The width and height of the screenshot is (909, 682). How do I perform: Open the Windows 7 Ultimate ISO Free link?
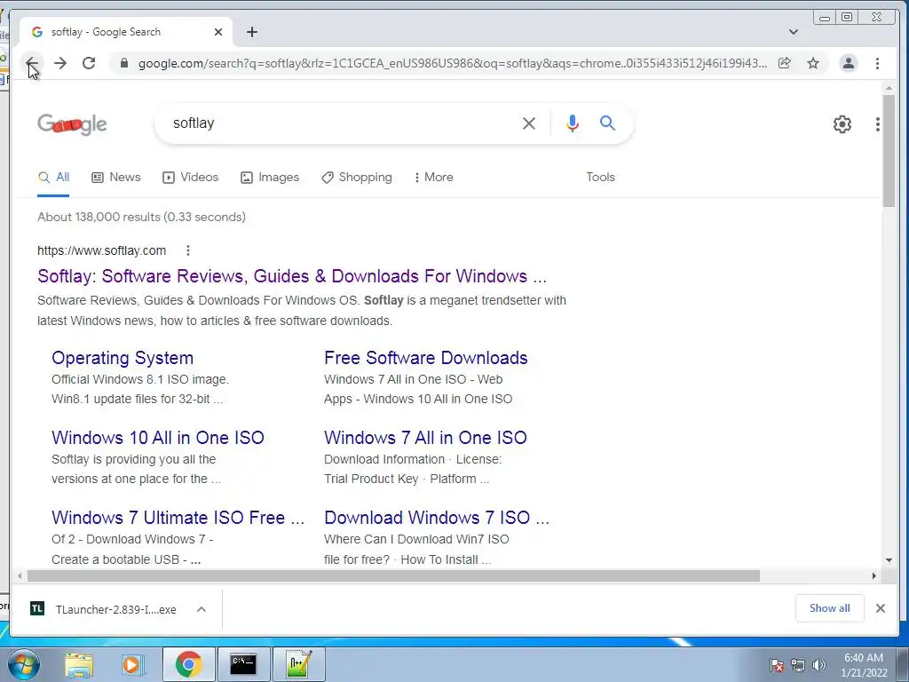pos(178,518)
